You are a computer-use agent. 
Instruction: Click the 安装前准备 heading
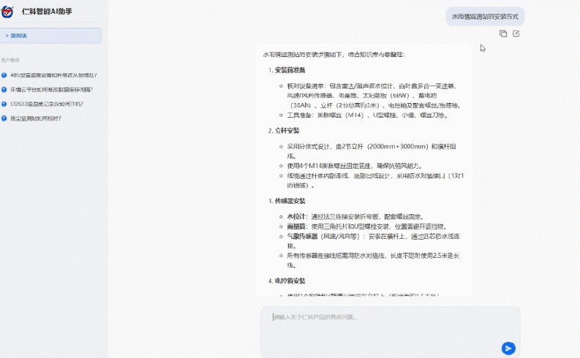point(290,70)
